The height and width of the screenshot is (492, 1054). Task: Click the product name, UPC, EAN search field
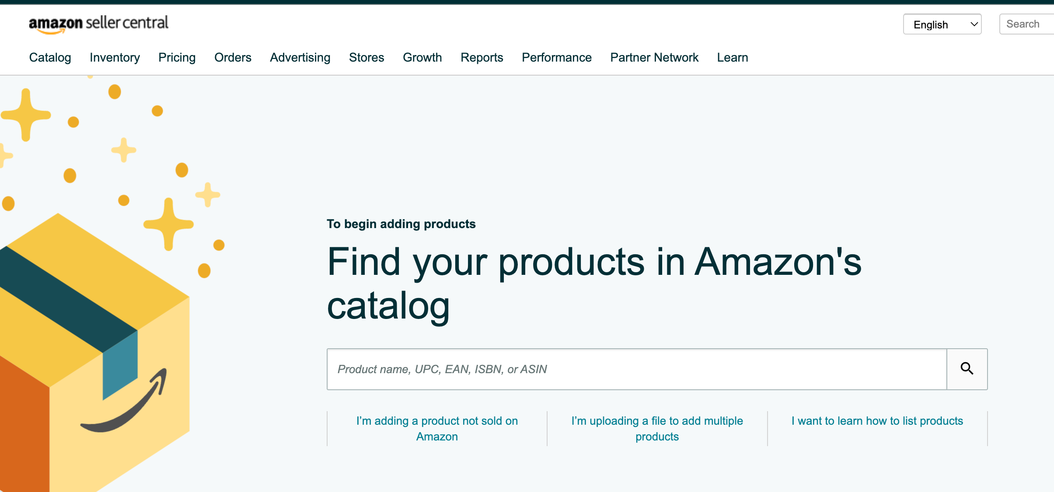[637, 369]
